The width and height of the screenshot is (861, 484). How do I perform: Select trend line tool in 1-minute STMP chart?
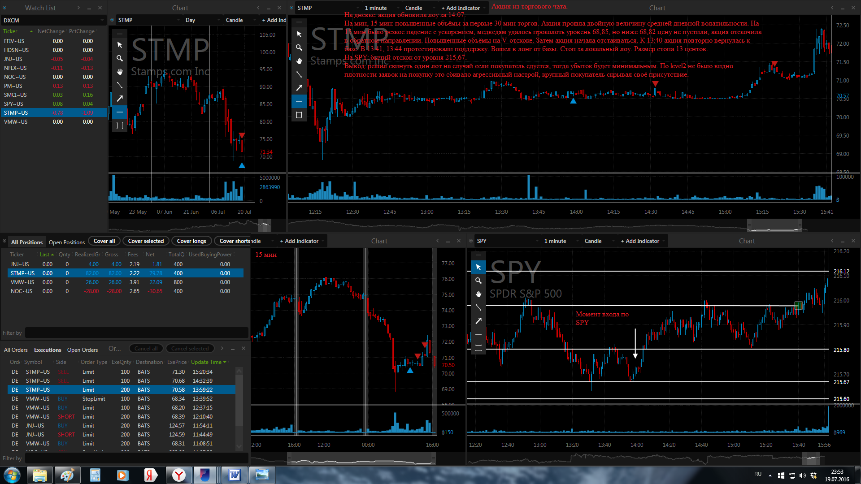tap(299, 74)
